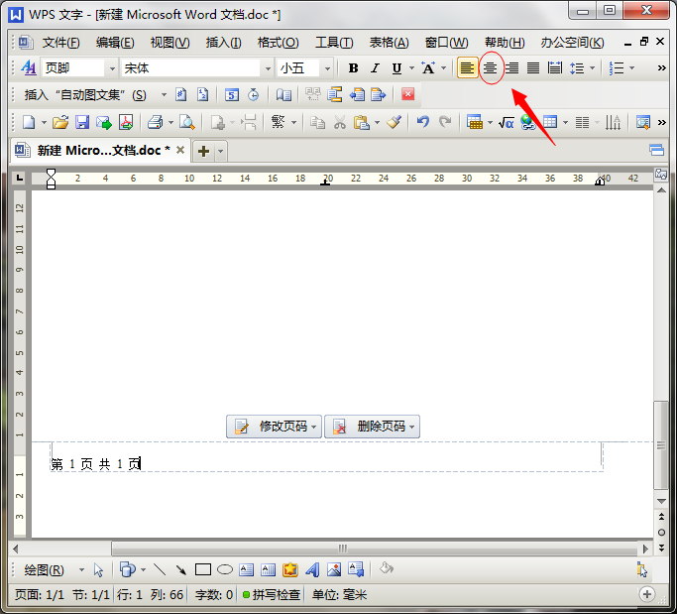Add a new document tab with plus button
The image size is (677, 614).
pos(204,151)
